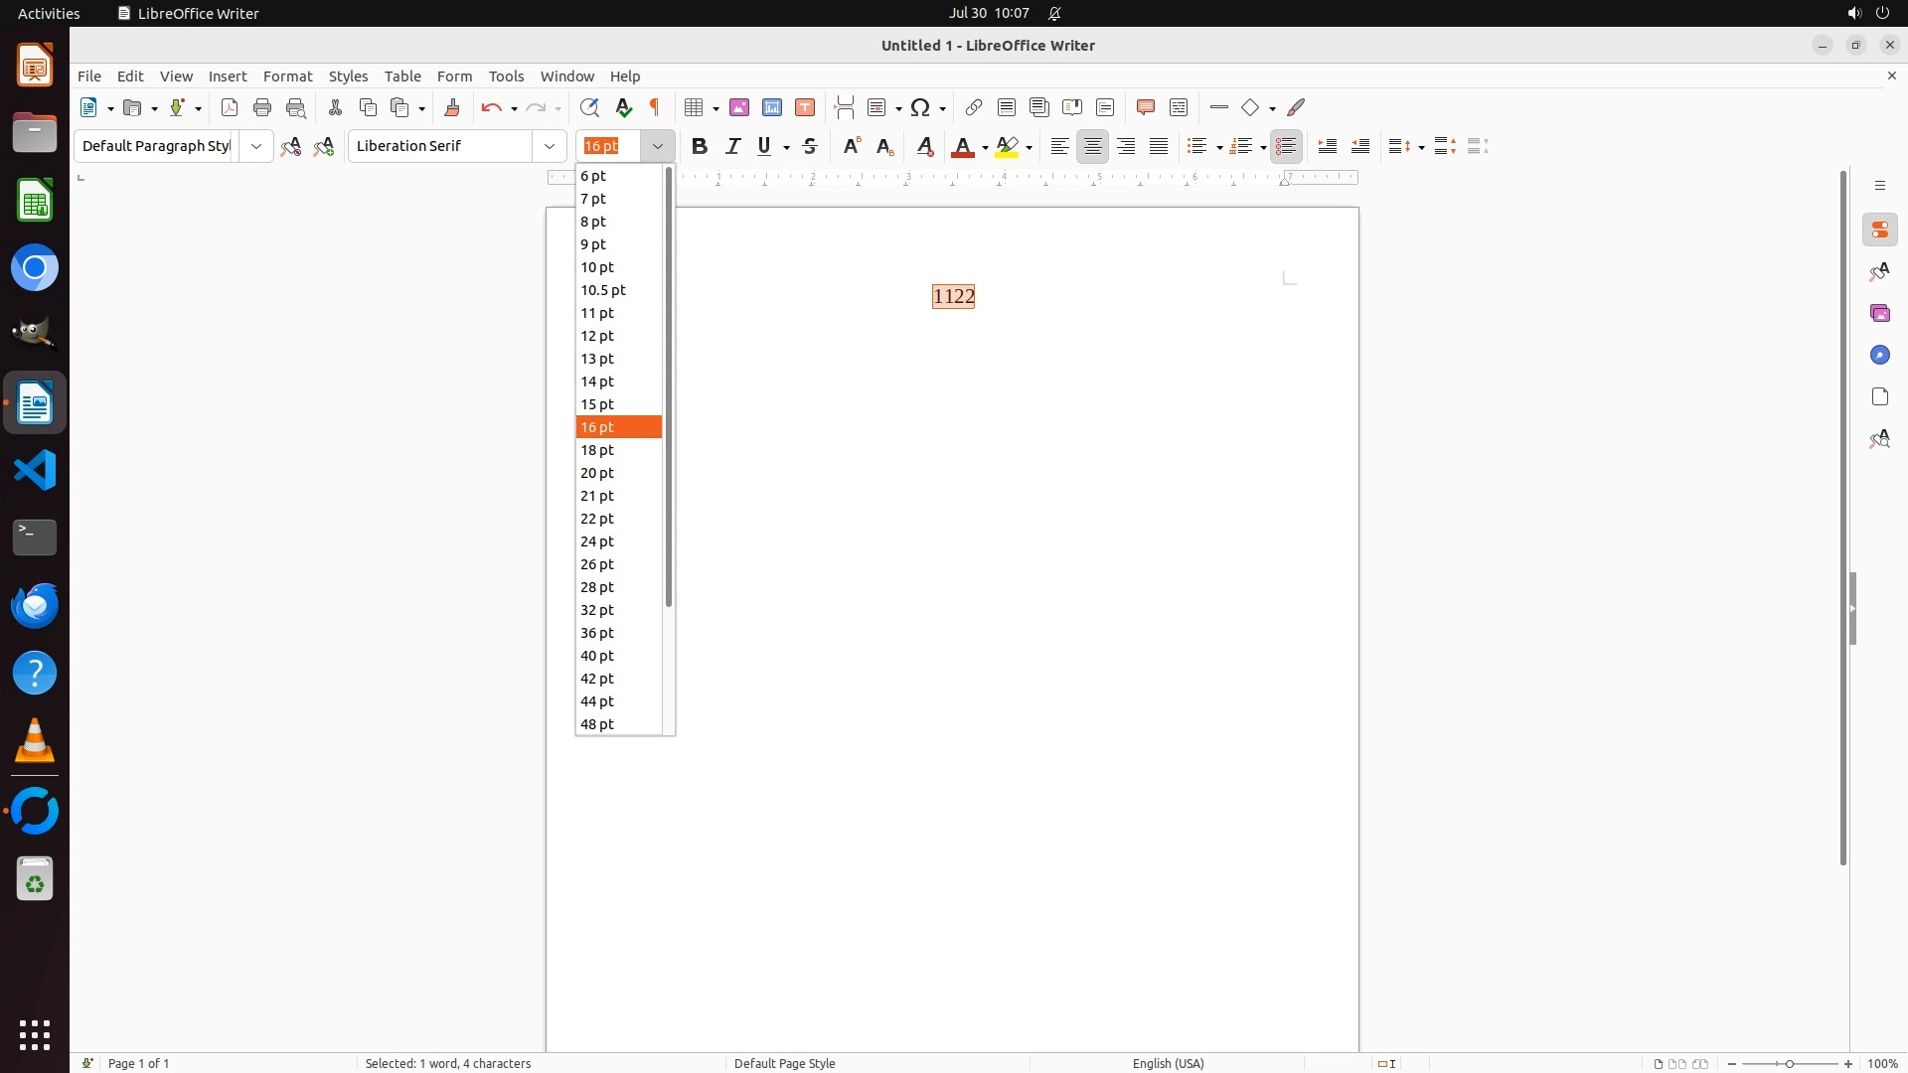The image size is (1908, 1073).
Task: Open the Tools menu
Action: coord(506,77)
